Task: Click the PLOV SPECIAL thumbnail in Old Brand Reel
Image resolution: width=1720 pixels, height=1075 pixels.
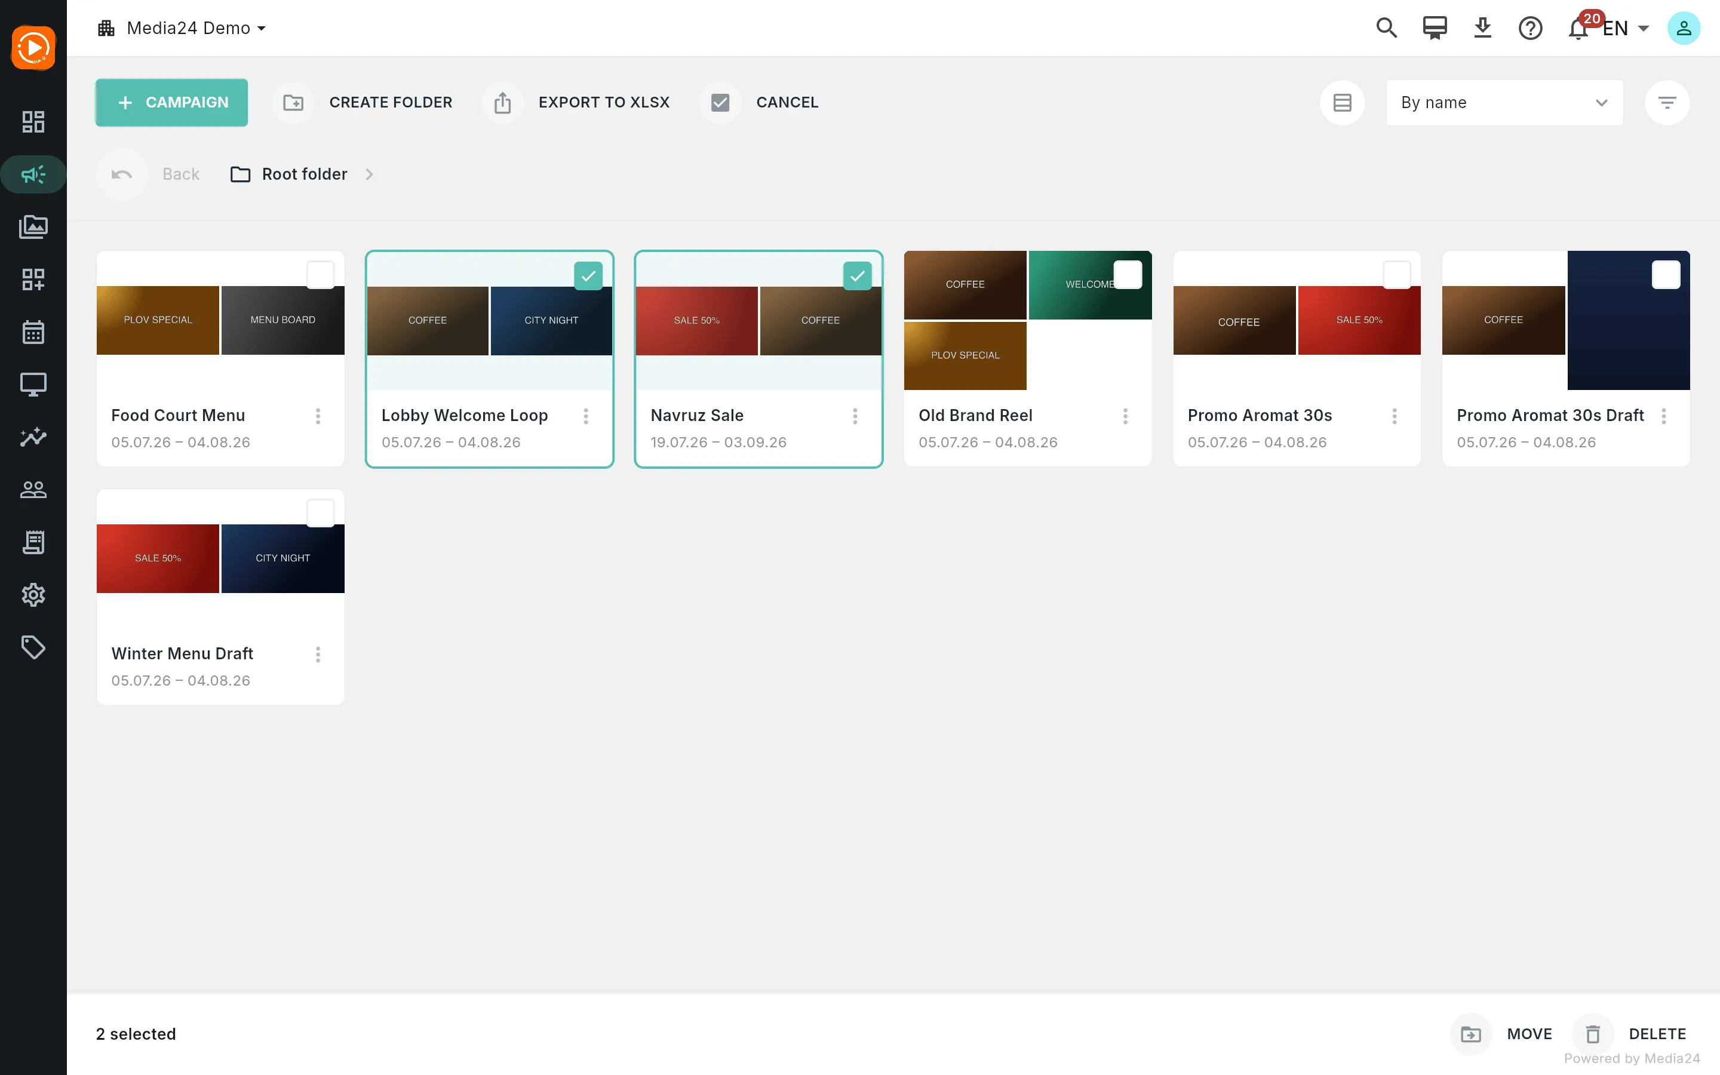Action: coord(965,355)
